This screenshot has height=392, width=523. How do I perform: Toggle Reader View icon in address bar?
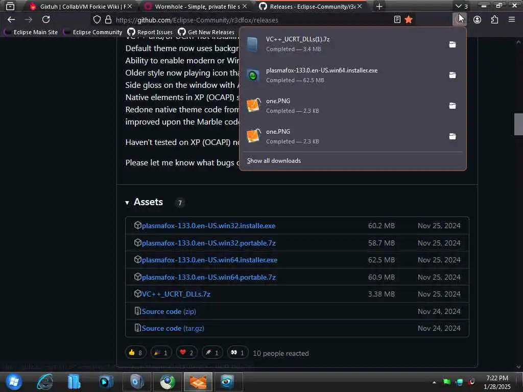[397, 20]
